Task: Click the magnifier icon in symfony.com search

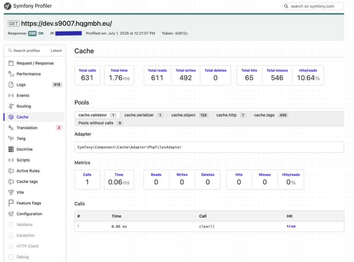Action: (286, 6)
